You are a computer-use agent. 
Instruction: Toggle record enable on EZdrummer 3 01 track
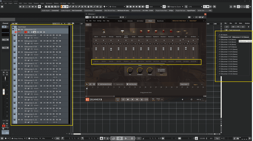coord(26,32)
